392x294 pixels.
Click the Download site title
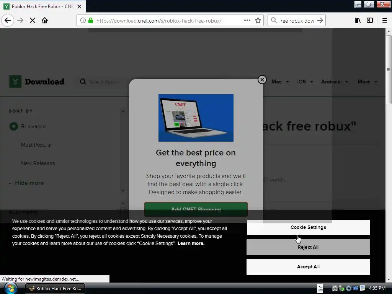pyautogui.click(x=44, y=82)
